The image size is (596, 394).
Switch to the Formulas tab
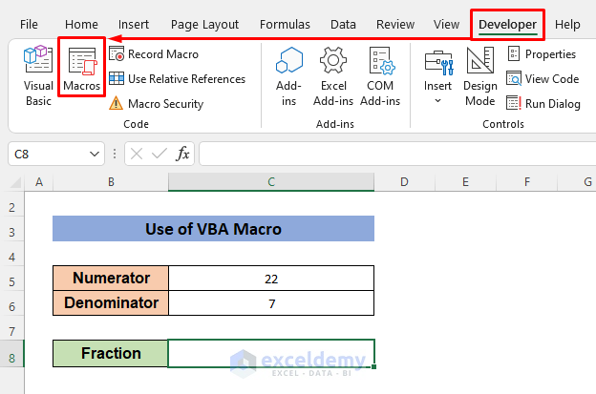(x=291, y=24)
